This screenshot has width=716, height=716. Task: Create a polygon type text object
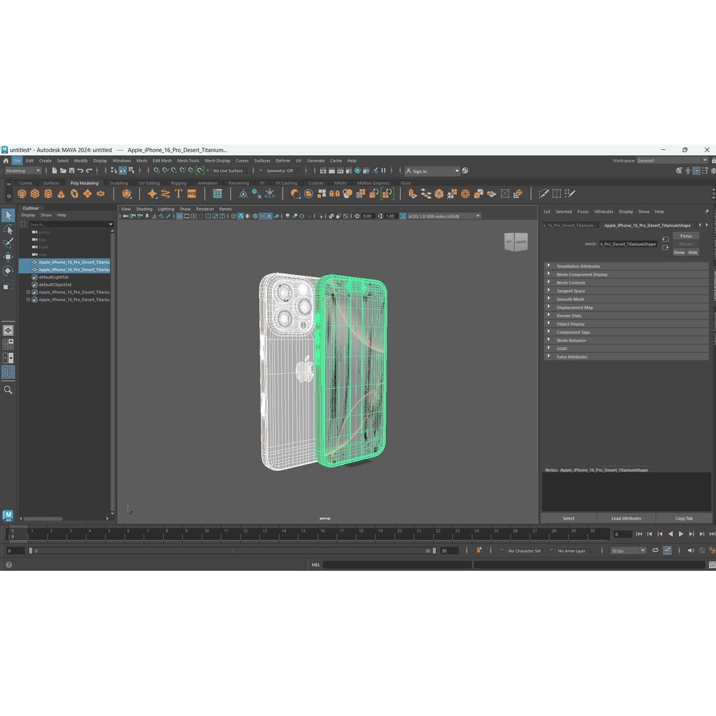click(178, 194)
